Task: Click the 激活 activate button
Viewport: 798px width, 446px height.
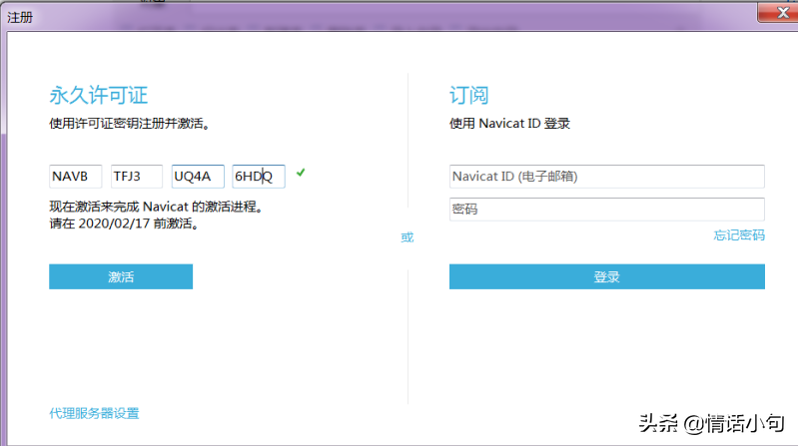Action: click(121, 276)
